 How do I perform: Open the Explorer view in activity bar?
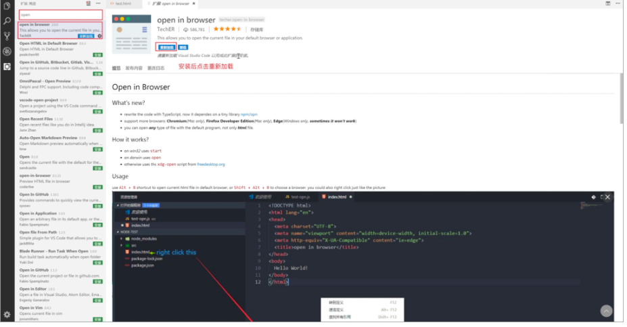pyautogui.click(x=7, y=5)
